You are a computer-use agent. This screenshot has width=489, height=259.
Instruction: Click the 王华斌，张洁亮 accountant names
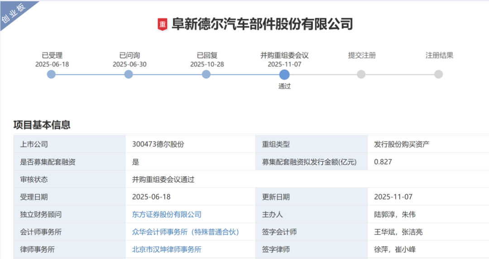pos(398,232)
